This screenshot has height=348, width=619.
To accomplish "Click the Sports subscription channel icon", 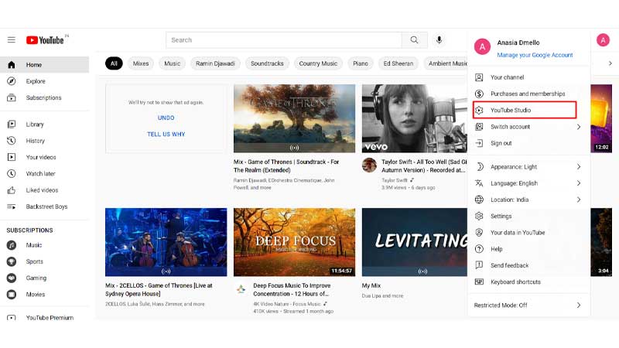I will tap(12, 261).
